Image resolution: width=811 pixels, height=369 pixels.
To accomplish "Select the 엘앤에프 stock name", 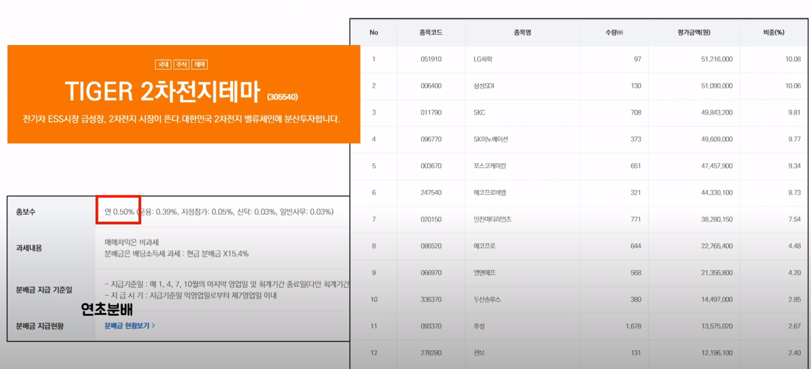I will 484,273.
